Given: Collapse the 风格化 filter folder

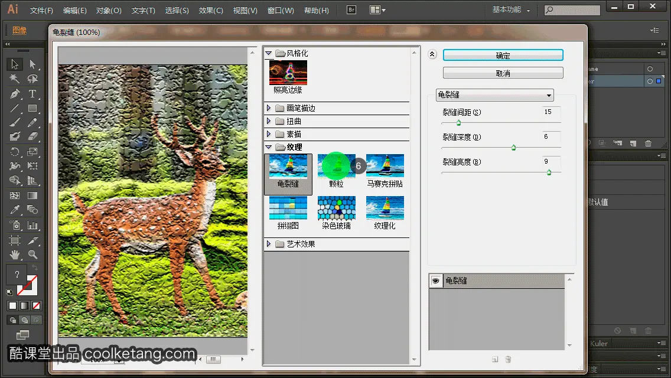Looking at the screenshot, I should click(x=269, y=53).
